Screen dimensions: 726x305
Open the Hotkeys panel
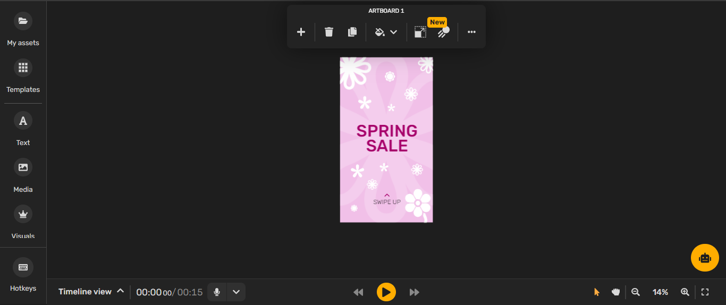23,274
